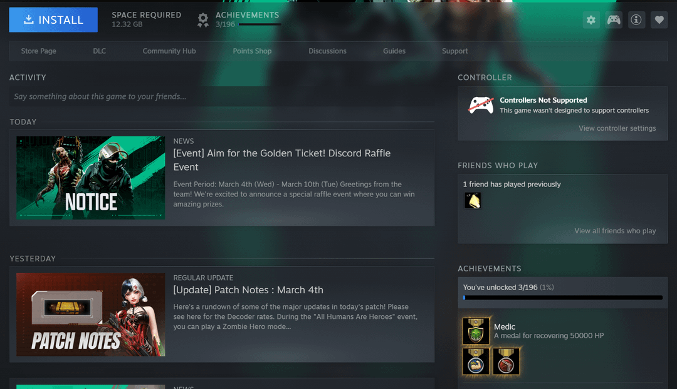Switch to the Points Shop tab

tap(252, 51)
